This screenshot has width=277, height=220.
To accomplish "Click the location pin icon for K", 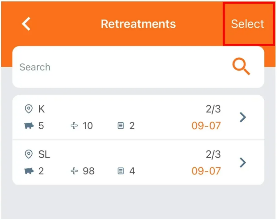I will click(29, 109).
